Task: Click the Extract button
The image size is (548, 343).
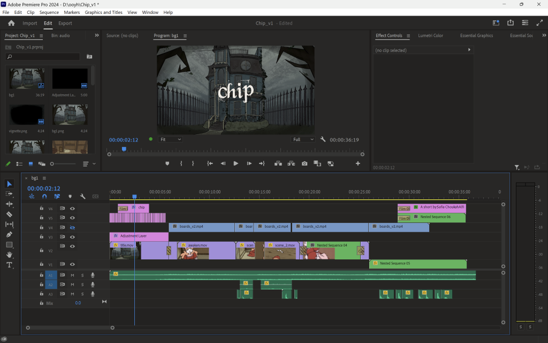Action: tap(291, 163)
